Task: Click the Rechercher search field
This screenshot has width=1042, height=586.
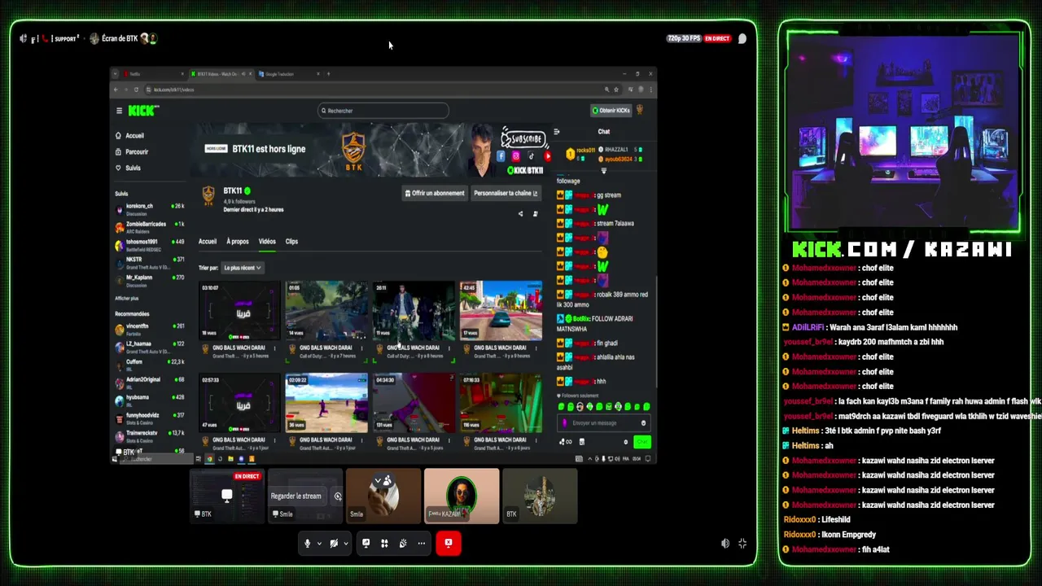Action: [383, 111]
